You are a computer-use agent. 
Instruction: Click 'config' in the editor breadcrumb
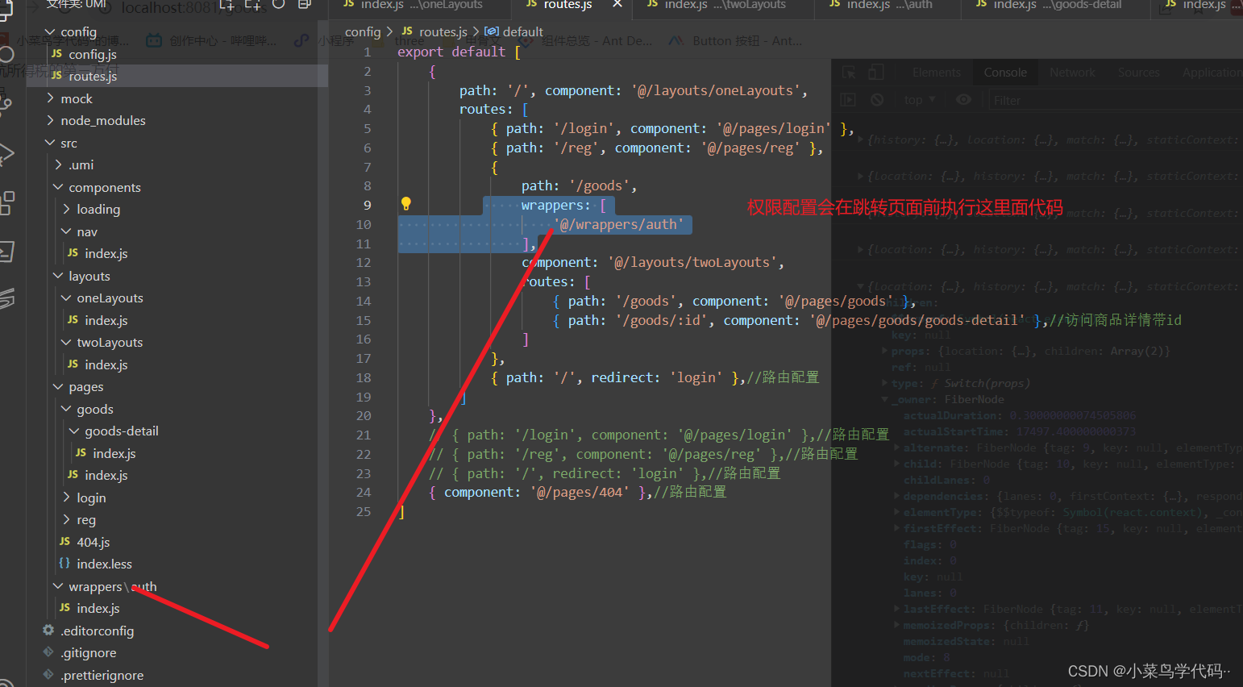[363, 31]
